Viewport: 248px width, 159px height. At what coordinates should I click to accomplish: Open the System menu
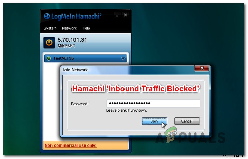[50, 28]
